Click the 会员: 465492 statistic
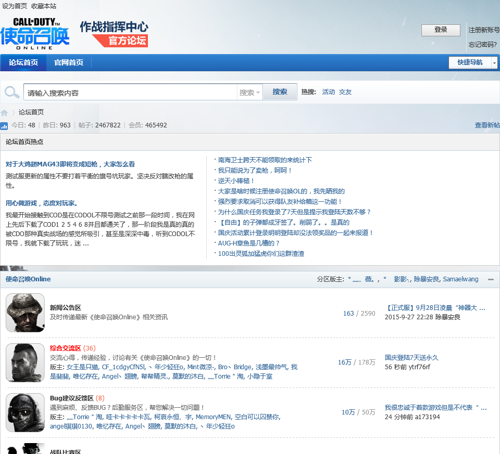Screen dimensions: 500x454 [x=147, y=125]
